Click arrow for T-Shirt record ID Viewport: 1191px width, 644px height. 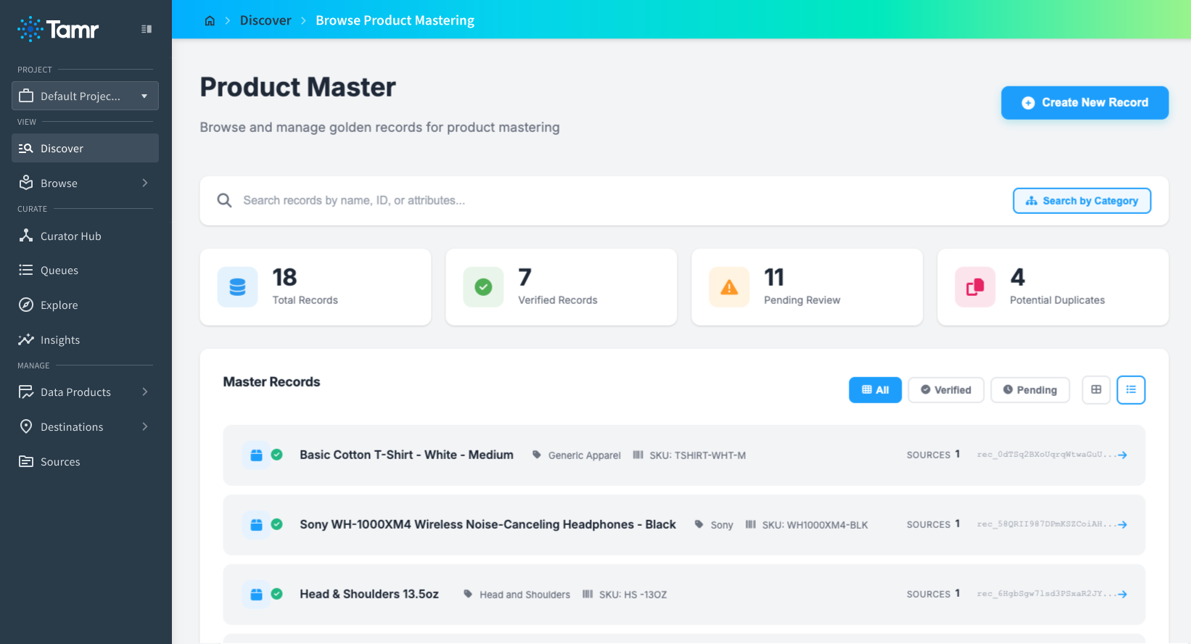(1122, 455)
